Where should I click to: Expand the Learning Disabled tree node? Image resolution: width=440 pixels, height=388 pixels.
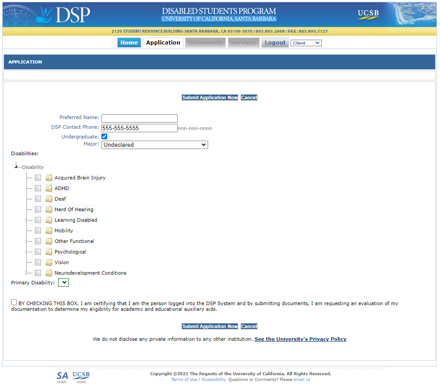coord(27,220)
